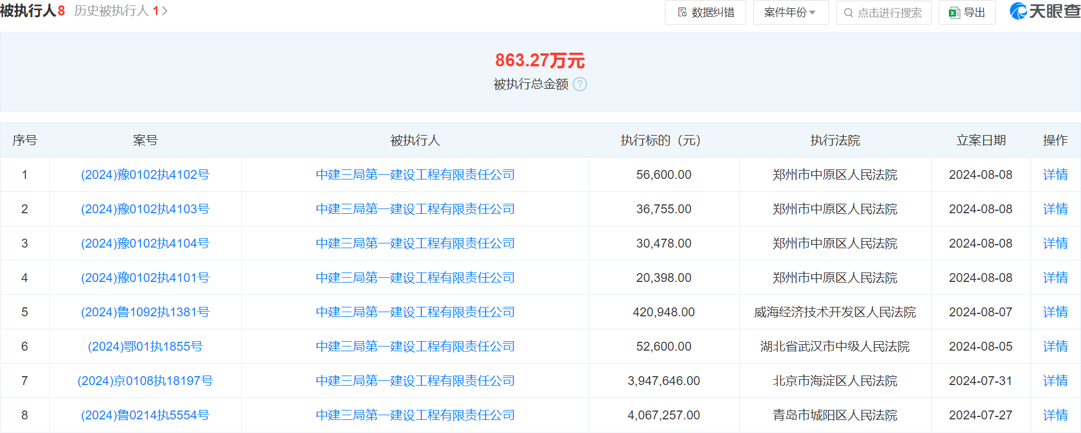
Task: Click the 数据纠错 button
Action: point(705,12)
